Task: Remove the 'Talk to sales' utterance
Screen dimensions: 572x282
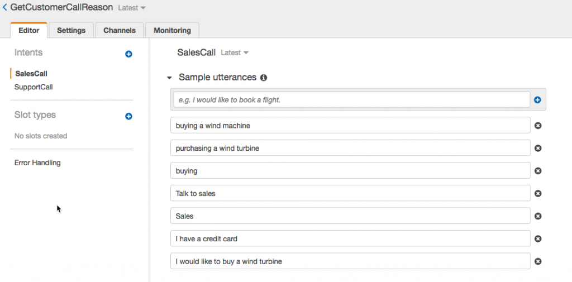Action: (x=538, y=194)
